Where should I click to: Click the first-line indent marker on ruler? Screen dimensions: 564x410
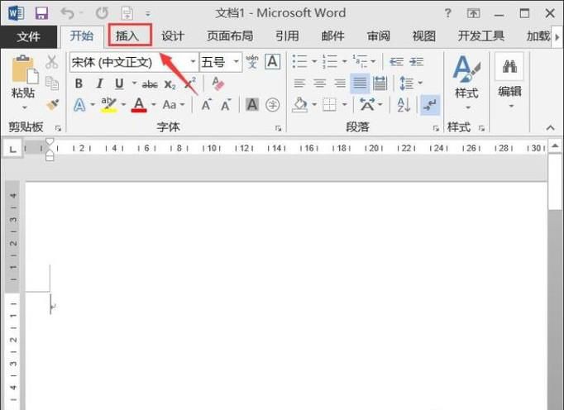50,141
